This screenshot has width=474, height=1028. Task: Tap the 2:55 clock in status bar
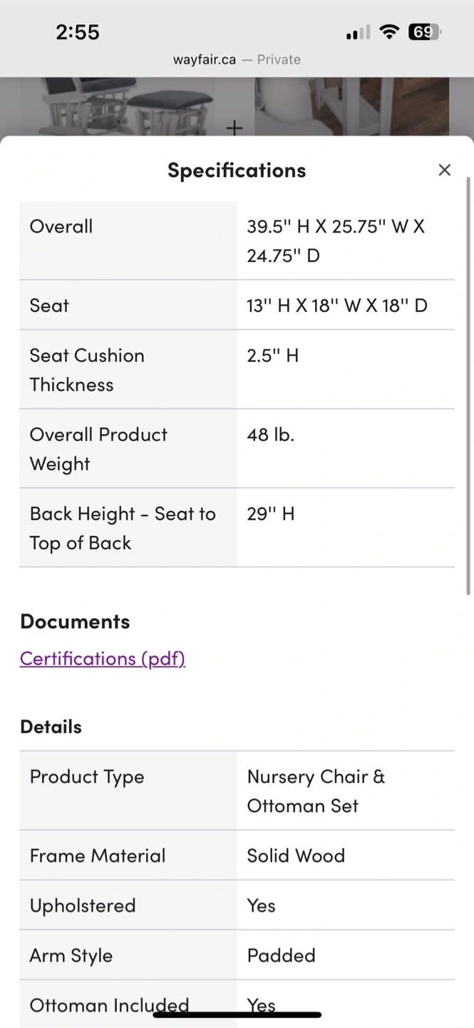[x=77, y=32]
